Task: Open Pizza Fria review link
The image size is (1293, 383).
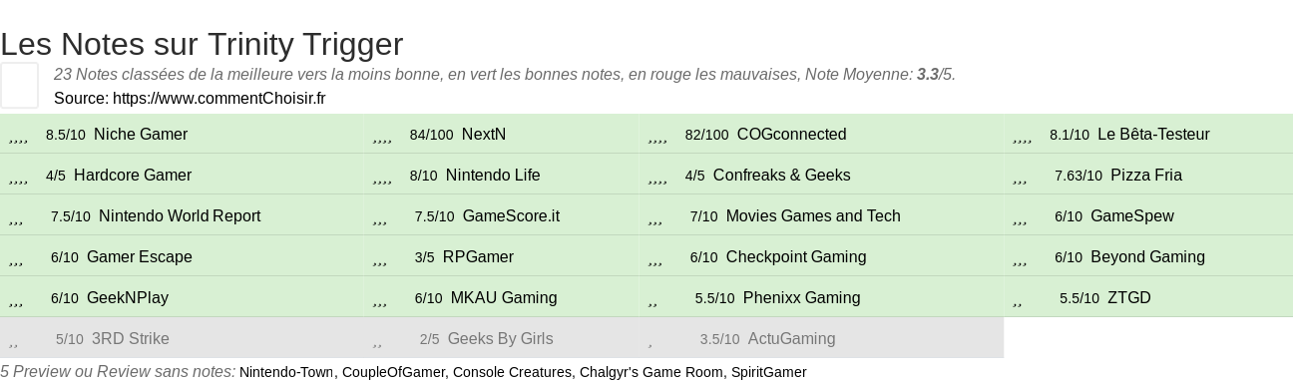Action: pos(1146,176)
